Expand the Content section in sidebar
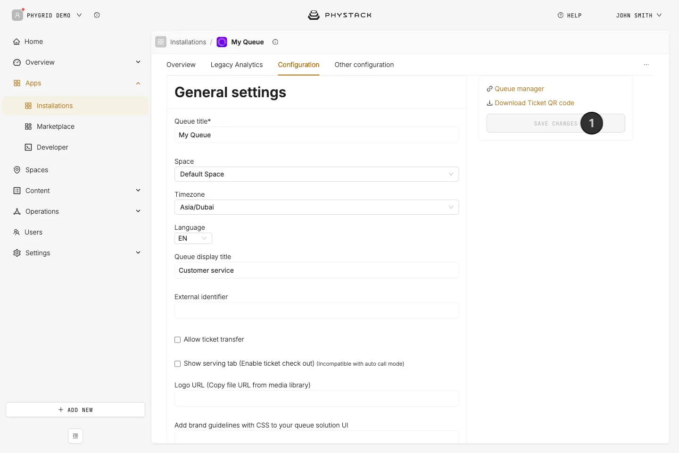 [x=138, y=190]
